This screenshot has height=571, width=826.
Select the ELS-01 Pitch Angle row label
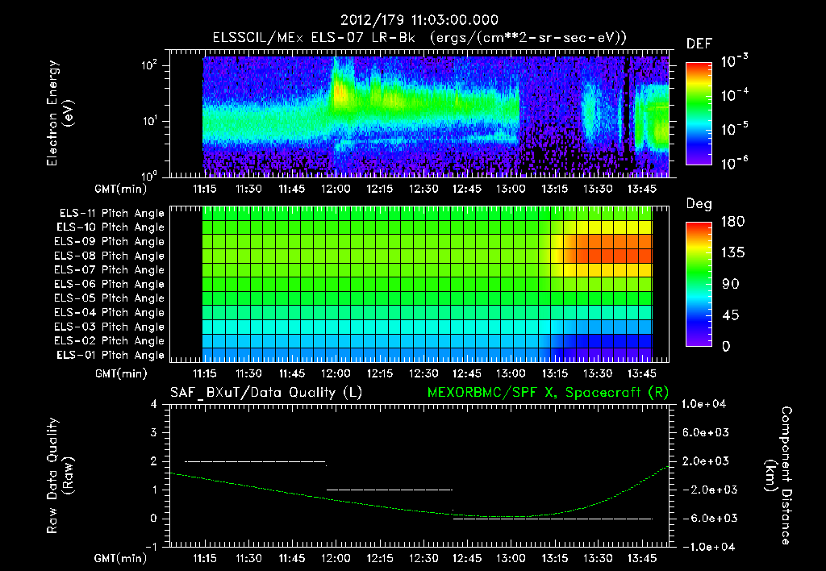tap(111, 355)
